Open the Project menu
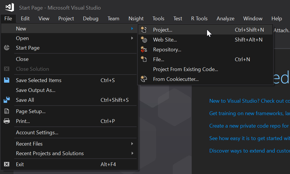Image resolution: width=290 pixels, height=174 pixels. click(x=66, y=19)
